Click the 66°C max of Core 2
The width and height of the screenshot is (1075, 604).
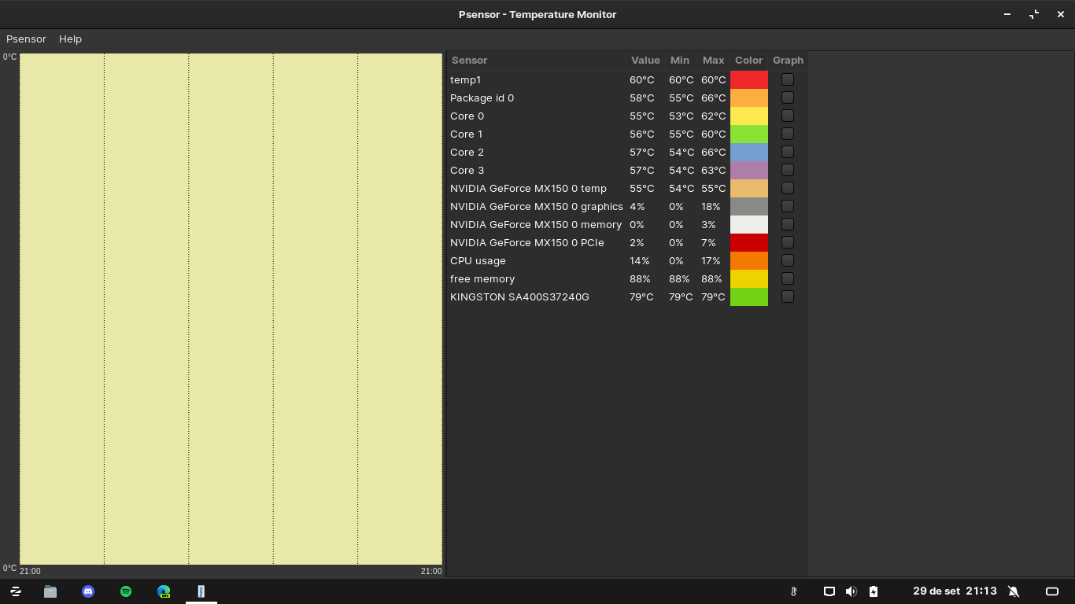(713, 152)
